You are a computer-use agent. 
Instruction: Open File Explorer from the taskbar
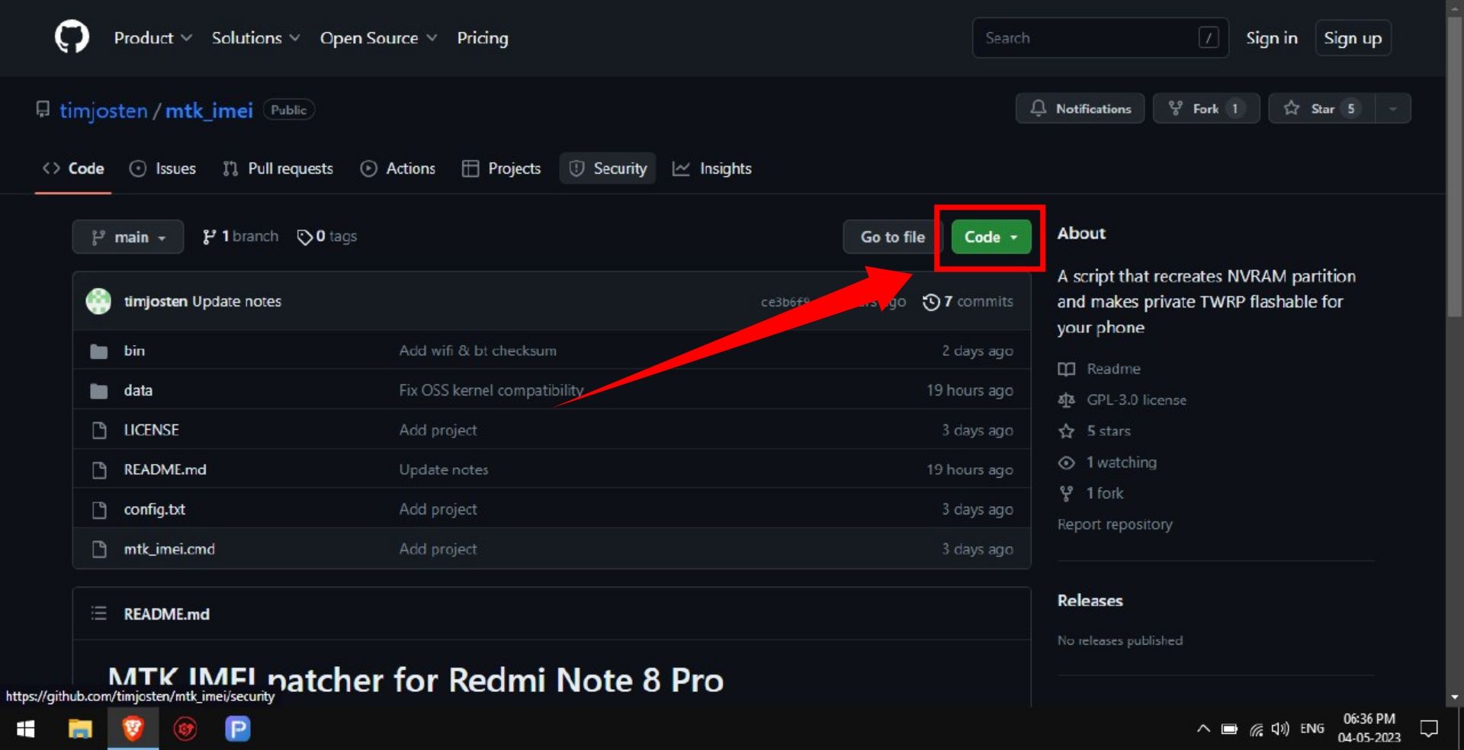coord(80,729)
